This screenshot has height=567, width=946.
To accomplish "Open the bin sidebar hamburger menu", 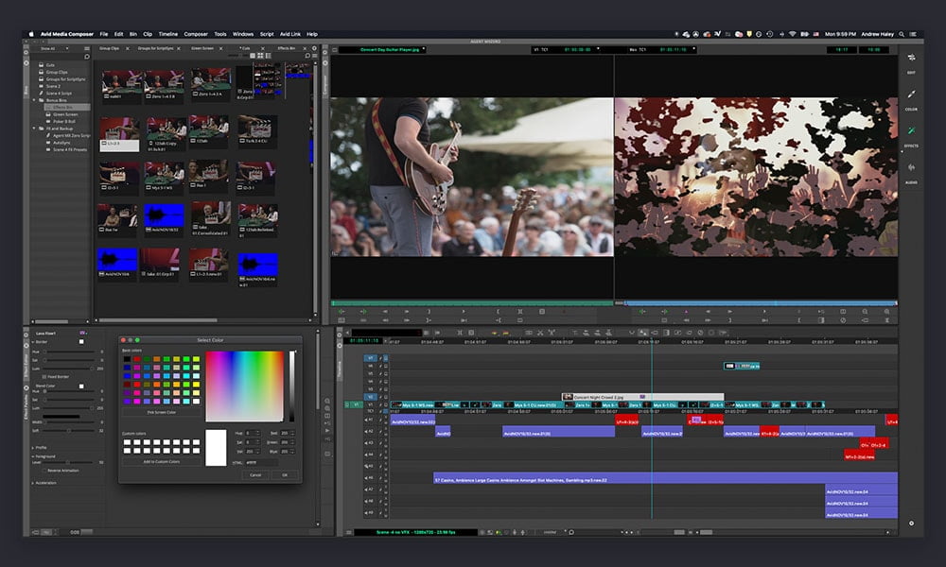I will point(87,48).
